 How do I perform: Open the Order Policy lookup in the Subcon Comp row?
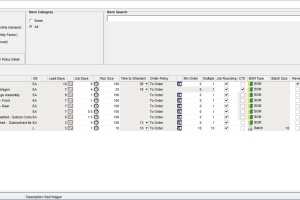(x=179, y=117)
